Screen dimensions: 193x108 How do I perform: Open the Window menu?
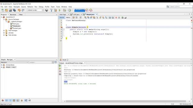pos(64,7)
